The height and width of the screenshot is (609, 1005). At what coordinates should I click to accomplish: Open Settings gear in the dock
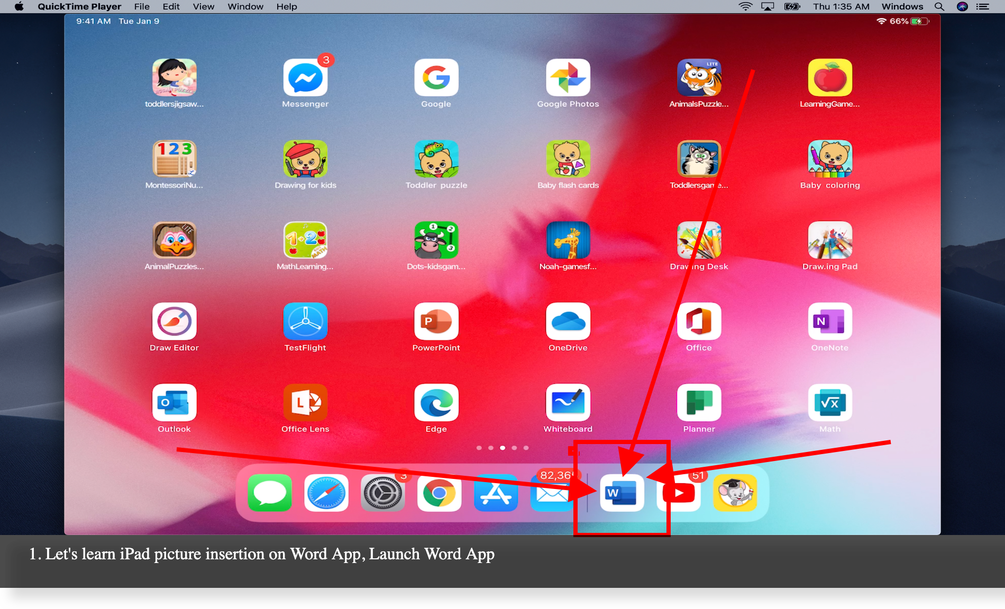pyautogui.click(x=383, y=493)
